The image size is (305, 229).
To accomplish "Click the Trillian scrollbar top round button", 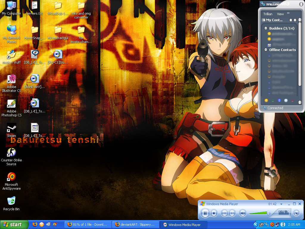I will [x=300, y=20].
